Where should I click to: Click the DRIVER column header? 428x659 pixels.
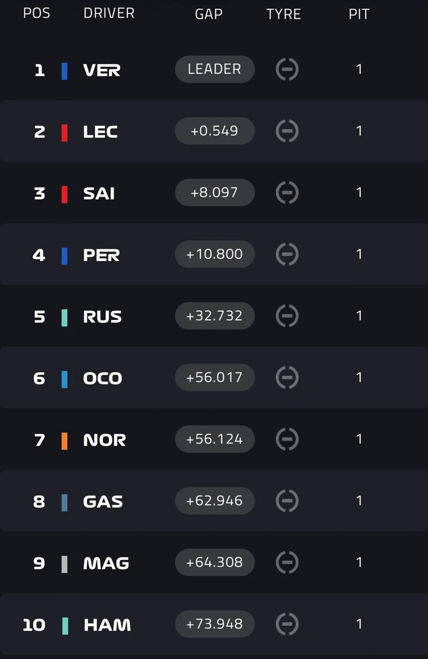pos(109,13)
